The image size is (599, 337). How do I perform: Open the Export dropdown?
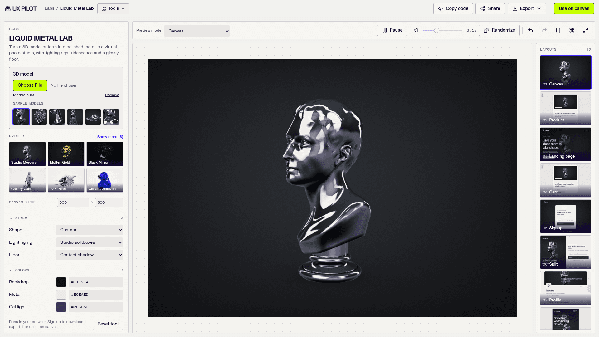pos(527,8)
